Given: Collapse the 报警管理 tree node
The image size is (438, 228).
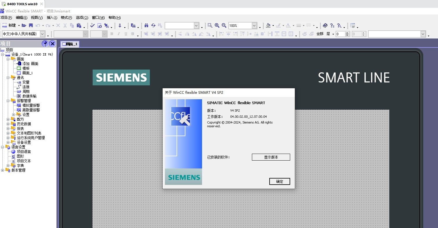Looking at the screenshot, I should coord(8,101).
